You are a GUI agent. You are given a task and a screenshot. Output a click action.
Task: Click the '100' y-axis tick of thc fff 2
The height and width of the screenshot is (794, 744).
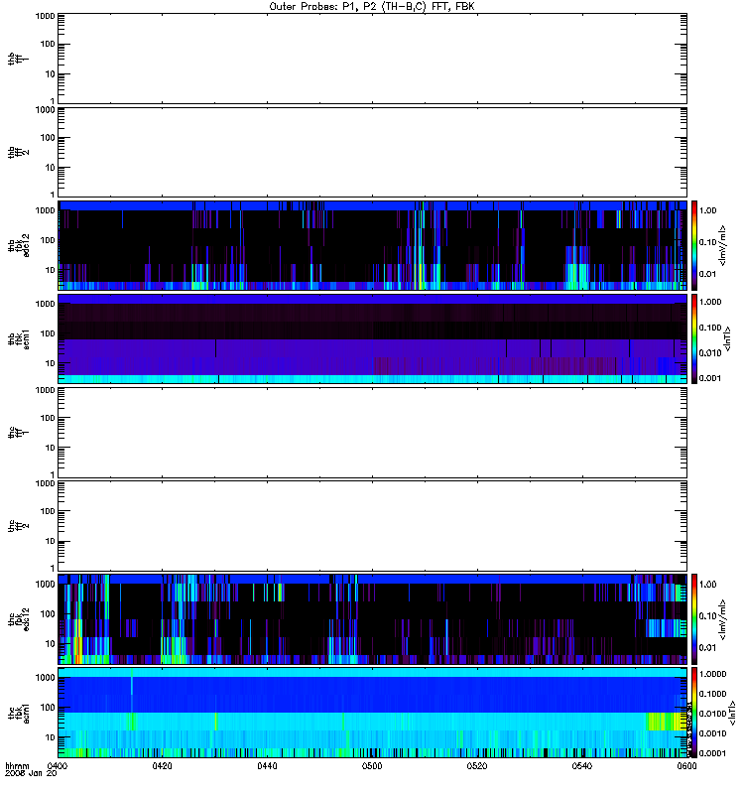tap(48, 511)
